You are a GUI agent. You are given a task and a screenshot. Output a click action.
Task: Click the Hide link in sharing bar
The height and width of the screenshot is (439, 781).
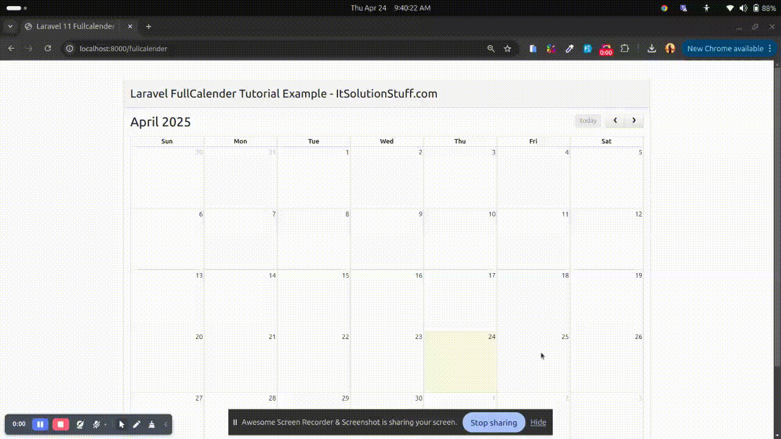538,423
